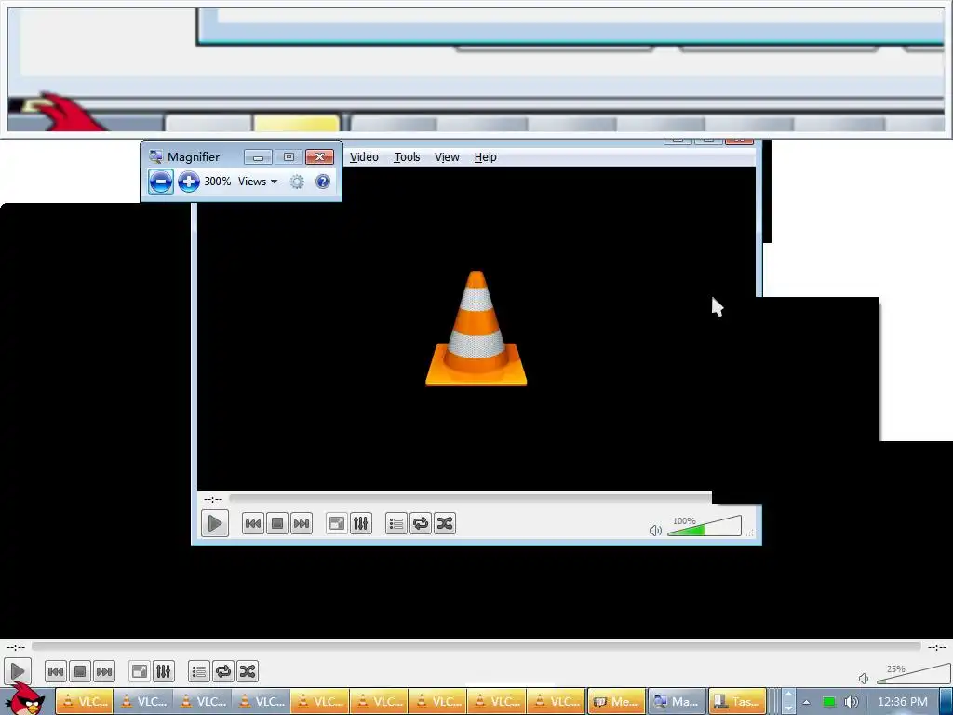Click the seek bar of the bottom VLC window
Image resolution: width=953 pixels, height=715 pixels.
476,646
